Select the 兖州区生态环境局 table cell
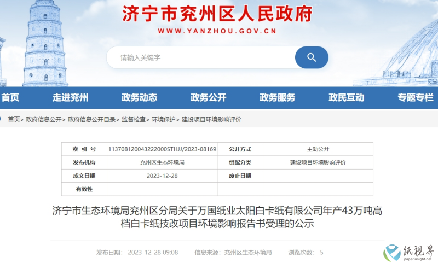Image resolution: width=438 pixels, height=263 pixels. [162, 162]
